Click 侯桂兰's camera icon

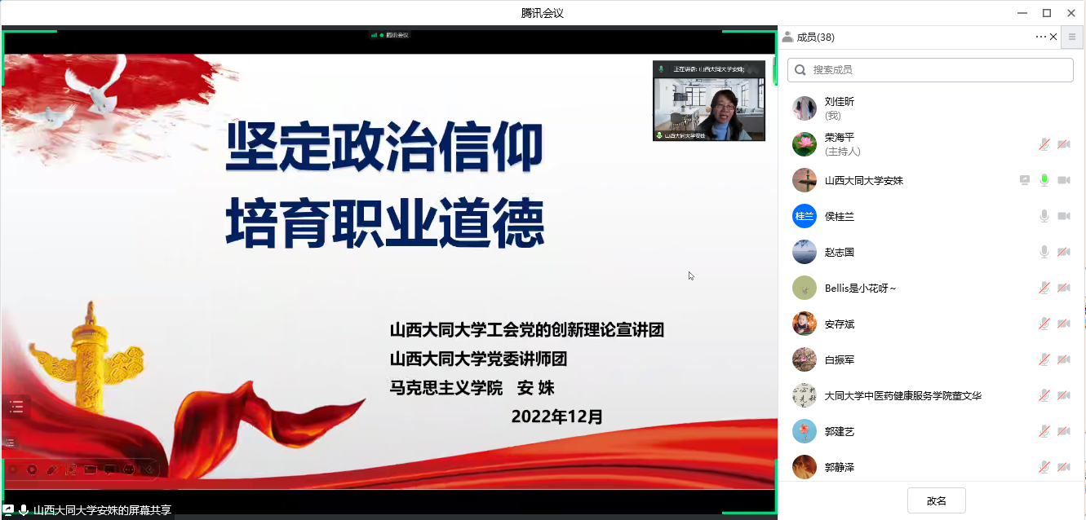click(1064, 216)
